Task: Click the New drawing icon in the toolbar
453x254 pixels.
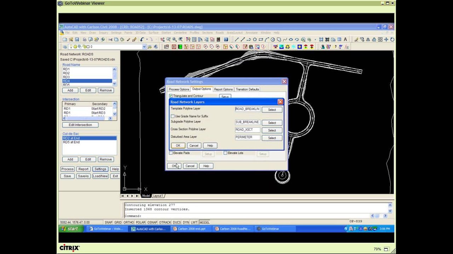Action: coord(65,40)
